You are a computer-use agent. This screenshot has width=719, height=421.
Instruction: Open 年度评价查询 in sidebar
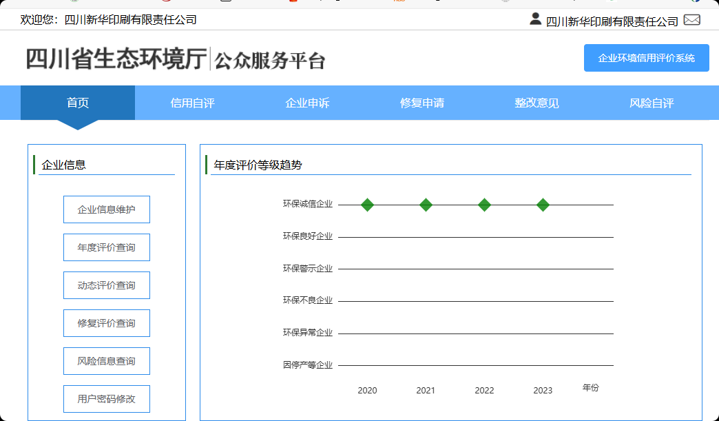[x=107, y=247]
